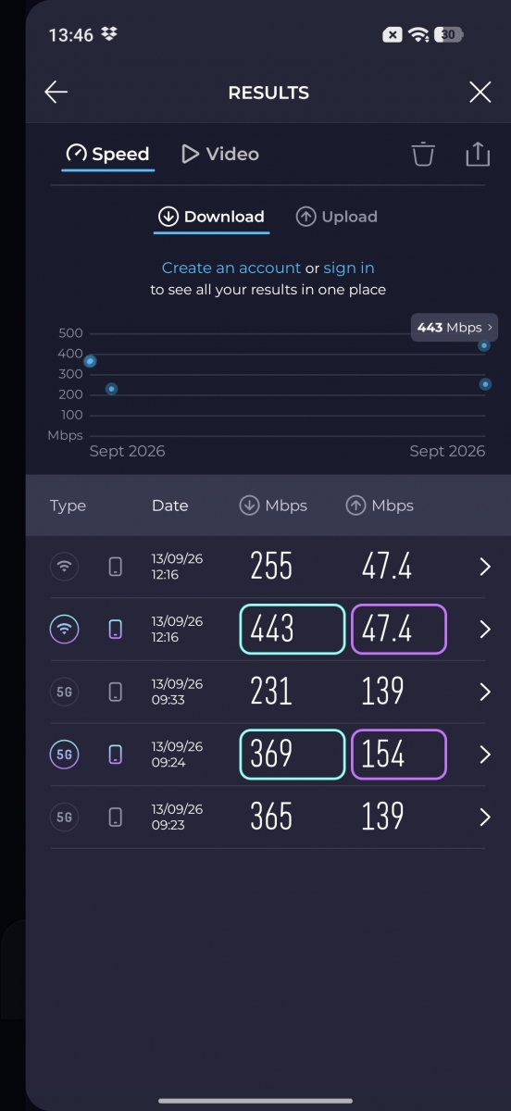
Task: Open the 443 Mbps chart tooltip
Action: click(455, 328)
